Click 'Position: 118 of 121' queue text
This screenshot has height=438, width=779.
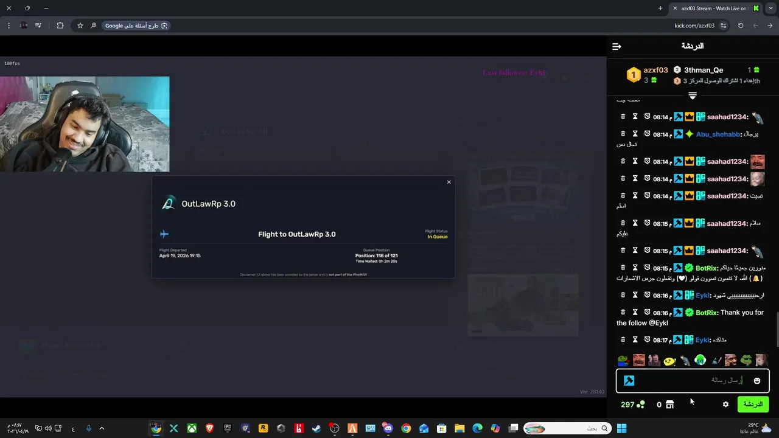point(377,255)
